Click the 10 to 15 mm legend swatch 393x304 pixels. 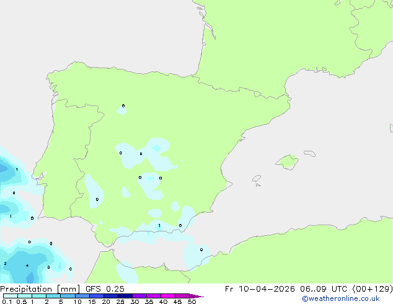click(82, 296)
